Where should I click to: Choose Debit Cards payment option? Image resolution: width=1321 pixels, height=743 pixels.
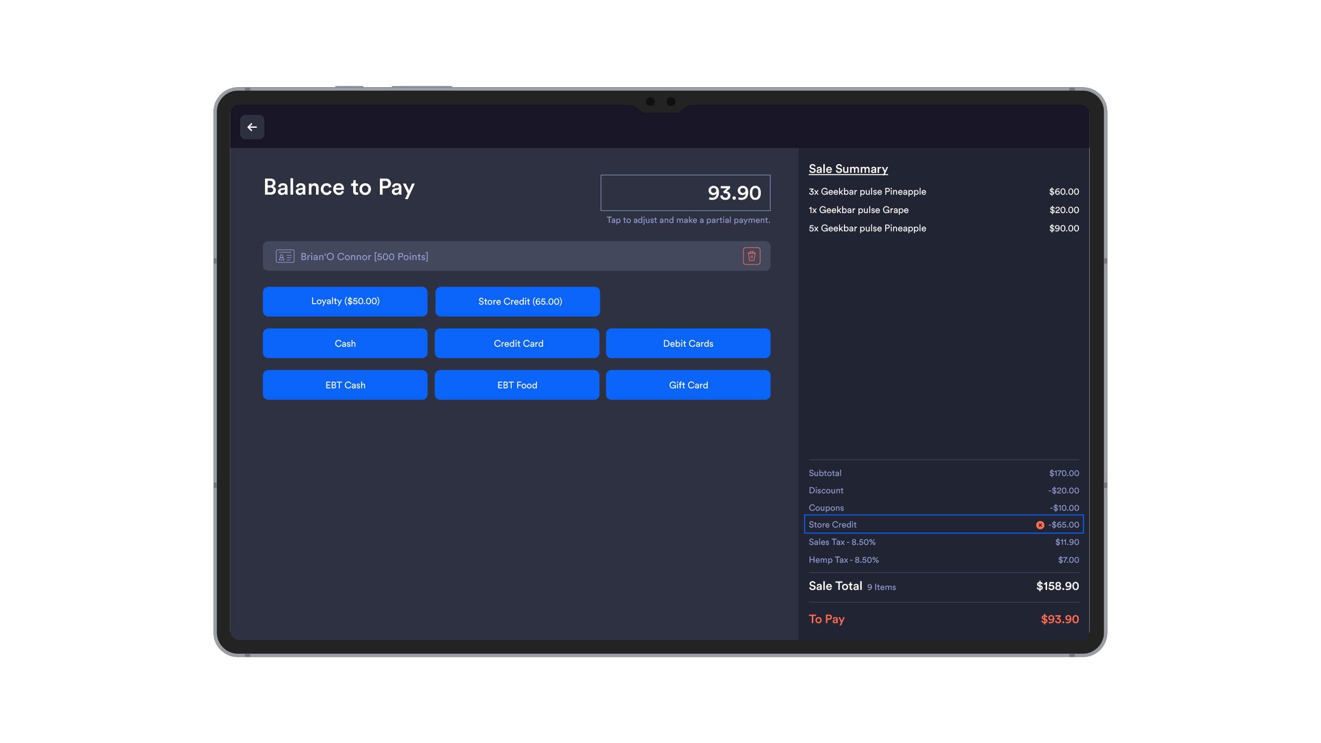tap(687, 343)
